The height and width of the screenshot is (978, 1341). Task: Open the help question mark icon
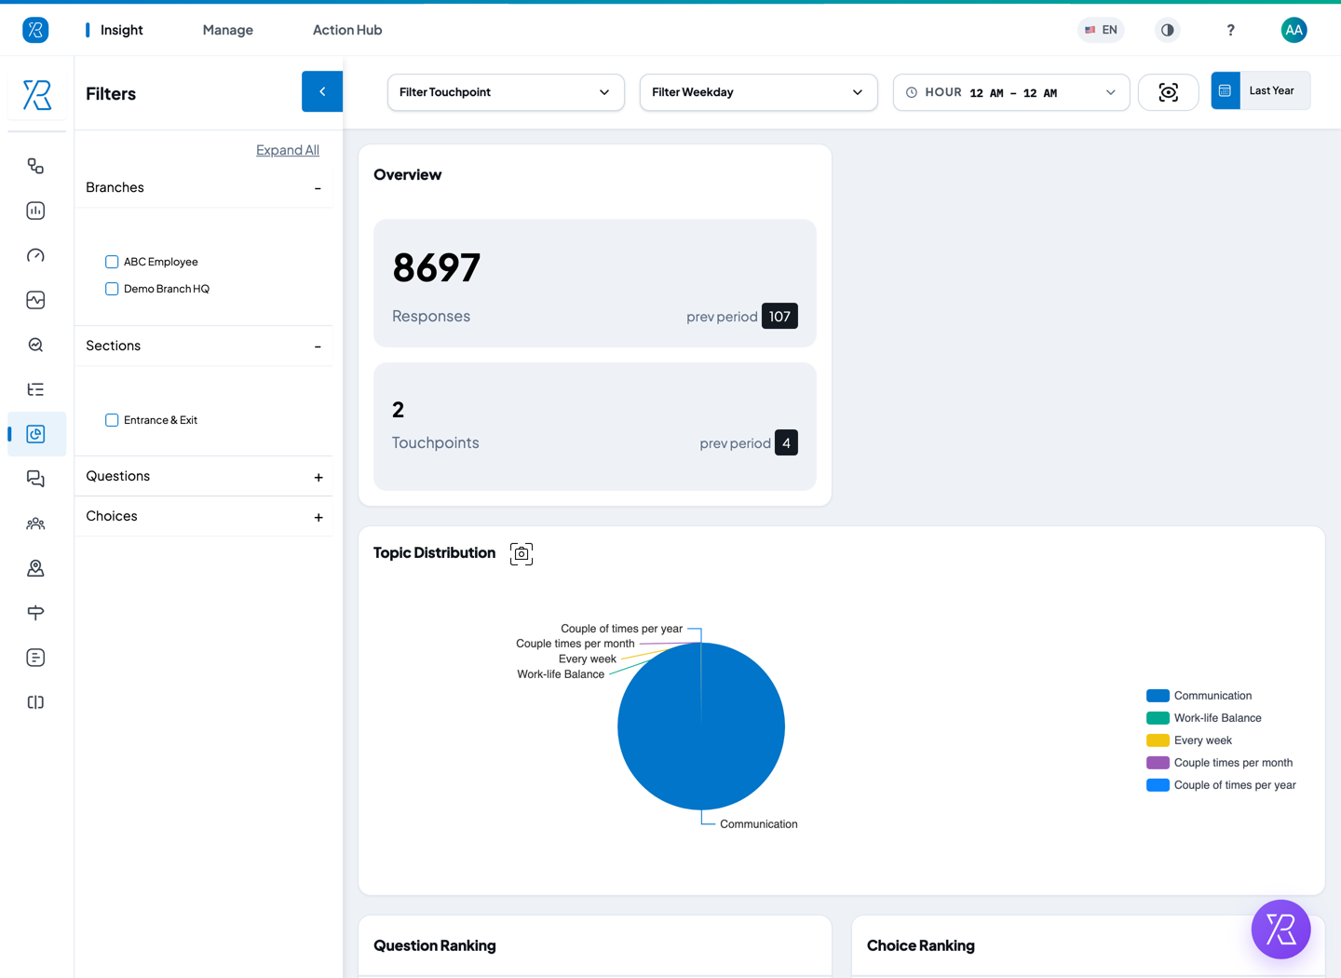coord(1230,30)
